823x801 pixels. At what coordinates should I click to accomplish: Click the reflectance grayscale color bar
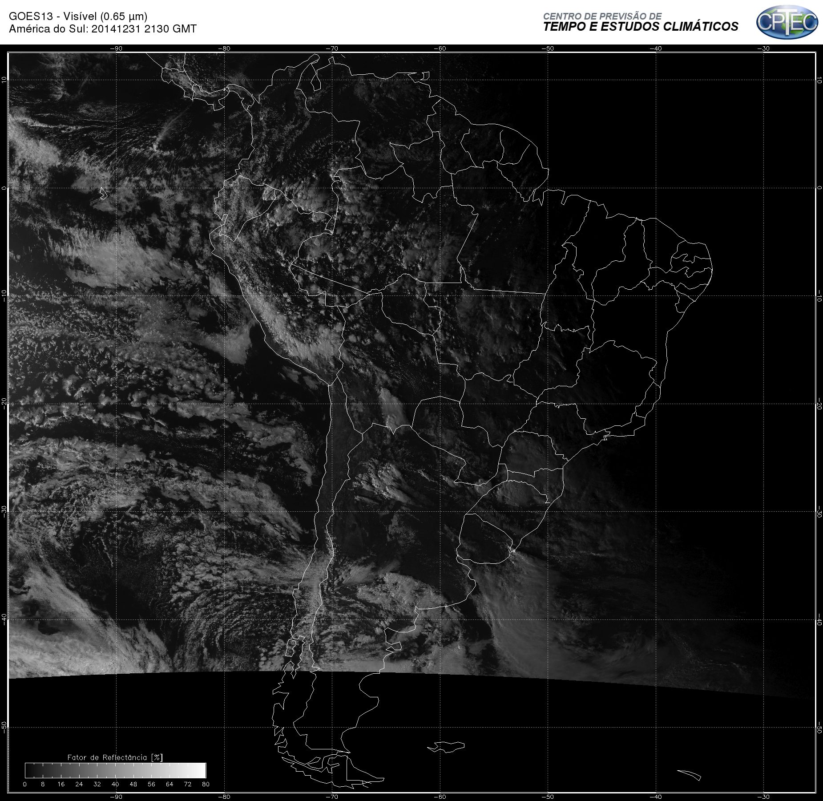click(x=116, y=770)
